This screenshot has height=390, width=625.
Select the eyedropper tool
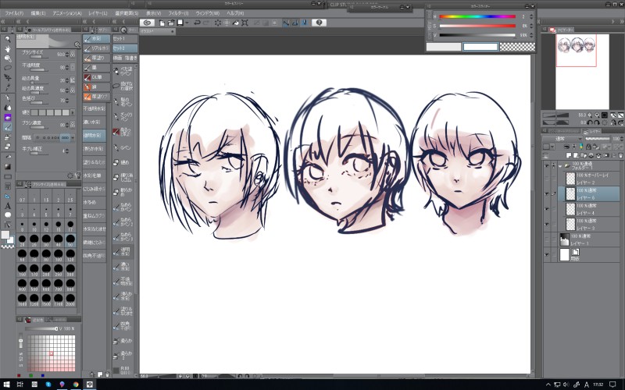(x=8, y=87)
